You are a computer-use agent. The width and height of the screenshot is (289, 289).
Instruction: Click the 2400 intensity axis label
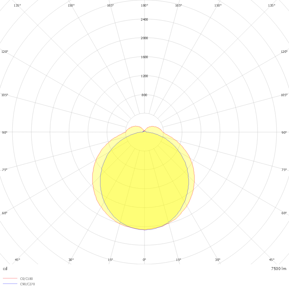click(144, 19)
